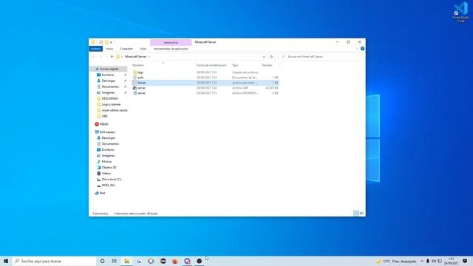Show hidden system tray icons
Image resolution: width=473 pixels, height=266 pixels.
coord(422,261)
